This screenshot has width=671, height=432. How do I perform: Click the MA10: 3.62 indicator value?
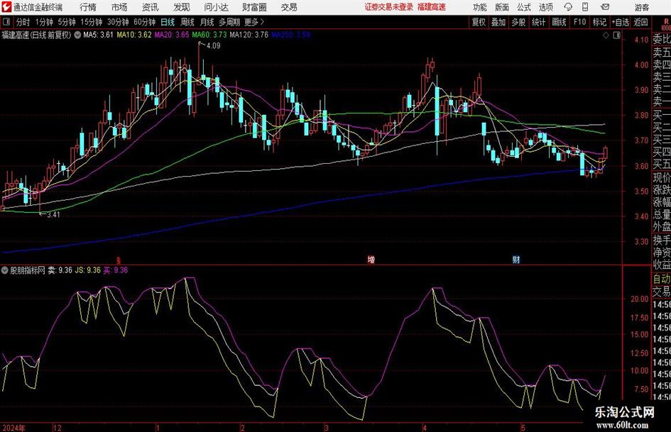pyautogui.click(x=134, y=35)
